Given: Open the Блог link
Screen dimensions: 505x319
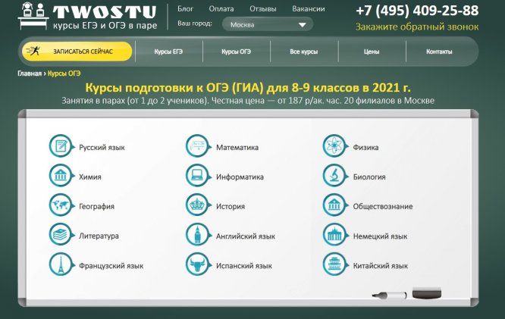Looking at the screenshot, I should pos(186,9).
